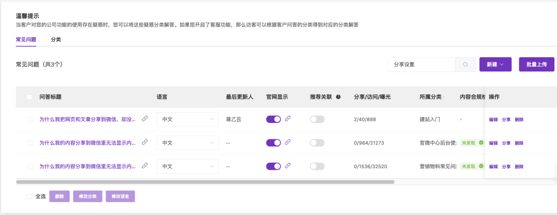Click the 批量上传 button
The width and height of the screenshot is (557, 215).
(536, 64)
